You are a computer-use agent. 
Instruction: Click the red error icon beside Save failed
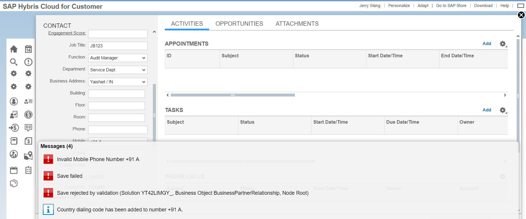(x=48, y=176)
